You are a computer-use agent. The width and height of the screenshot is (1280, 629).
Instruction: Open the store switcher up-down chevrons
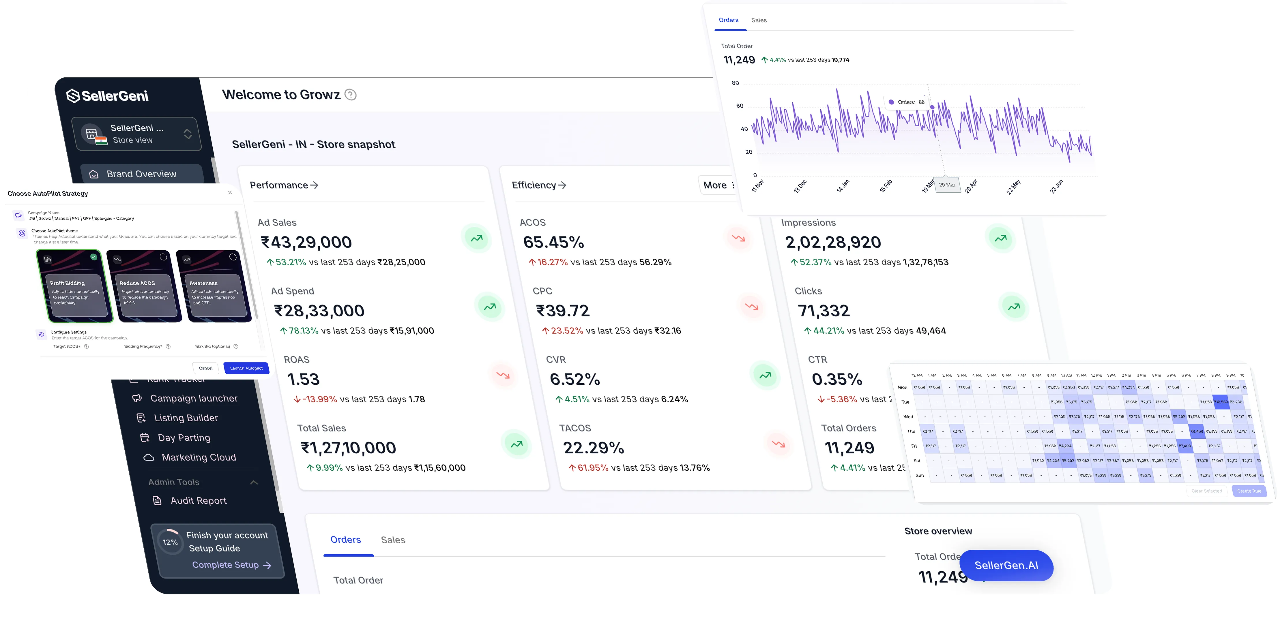188,134
